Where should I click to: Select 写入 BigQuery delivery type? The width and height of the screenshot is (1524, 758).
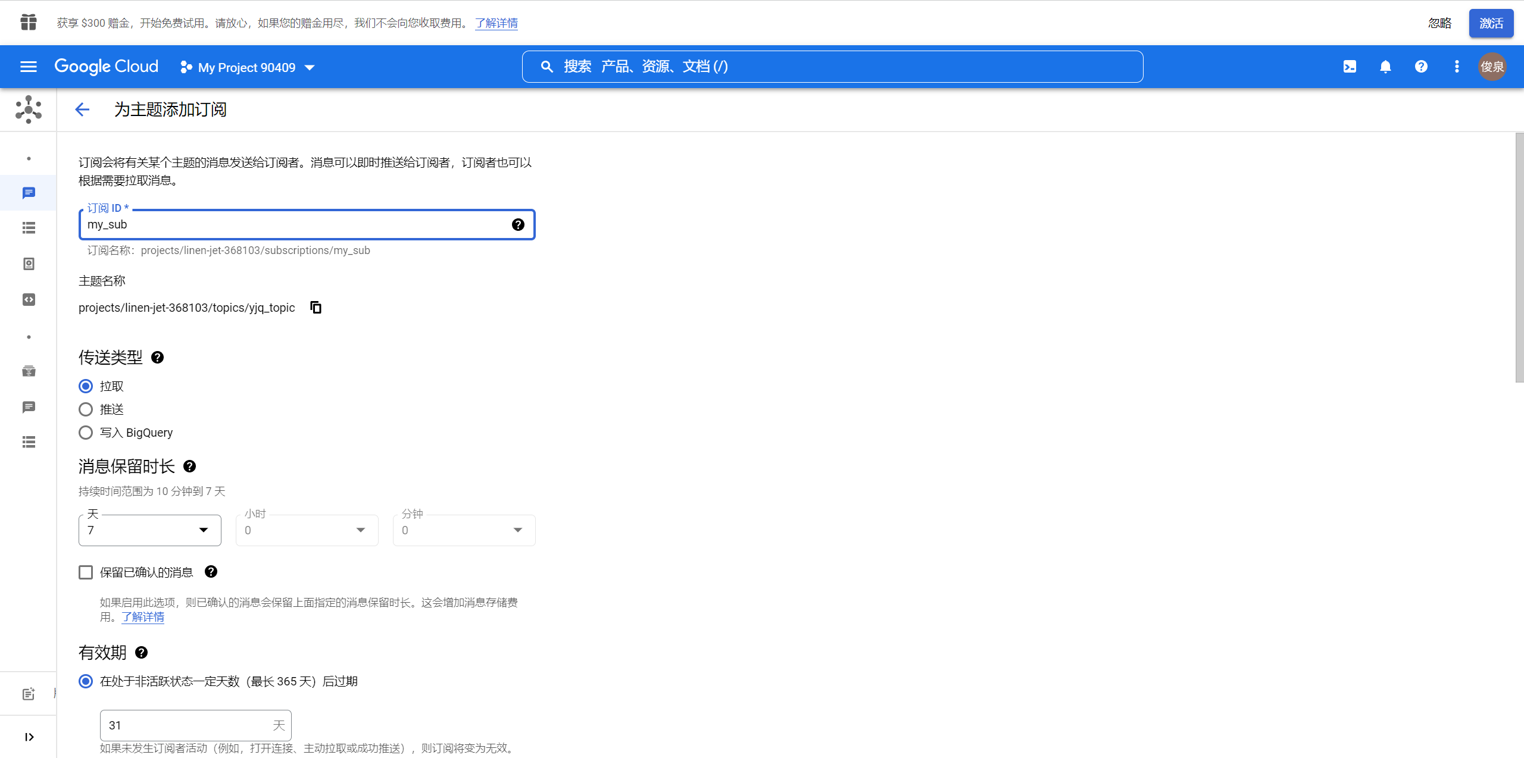click(86, 433)
